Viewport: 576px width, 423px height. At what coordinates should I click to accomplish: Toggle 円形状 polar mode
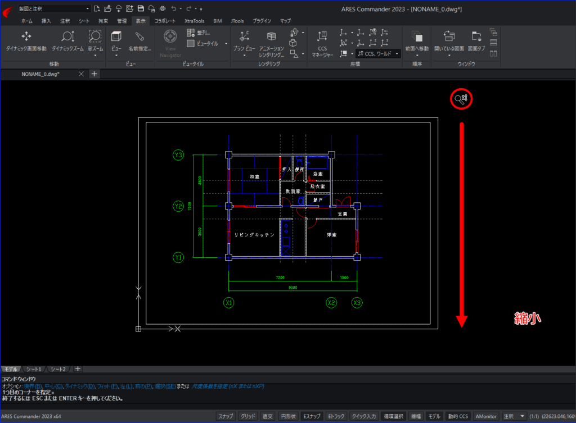(288, 416)
